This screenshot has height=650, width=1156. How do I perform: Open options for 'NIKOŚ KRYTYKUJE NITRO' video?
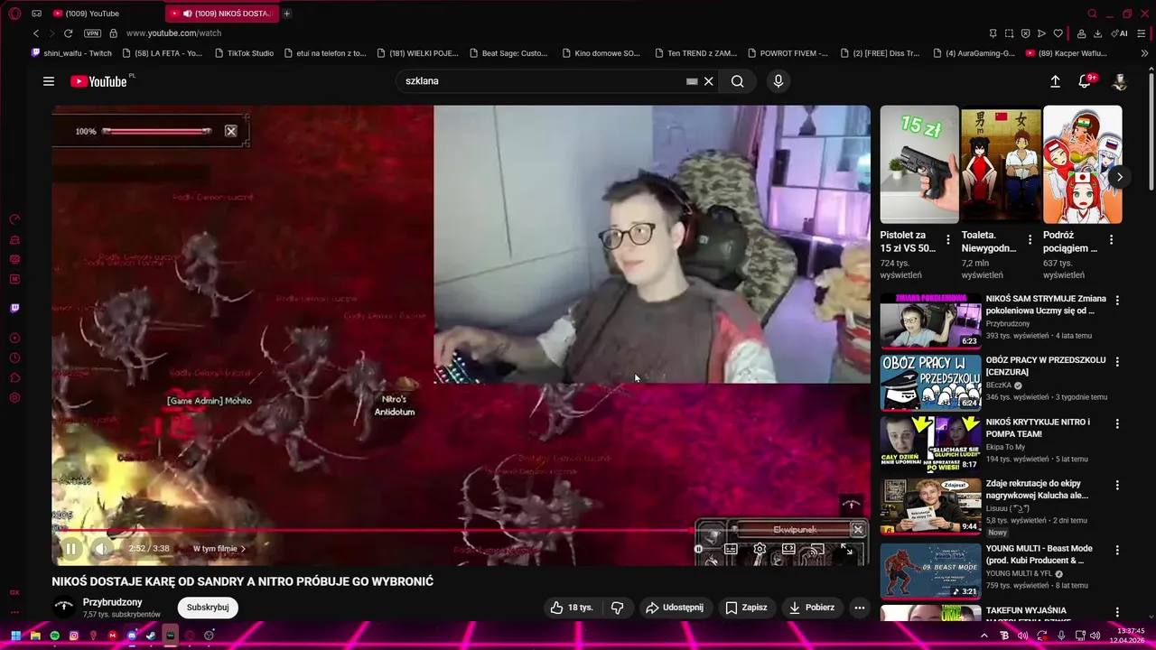click(1117, 423)
